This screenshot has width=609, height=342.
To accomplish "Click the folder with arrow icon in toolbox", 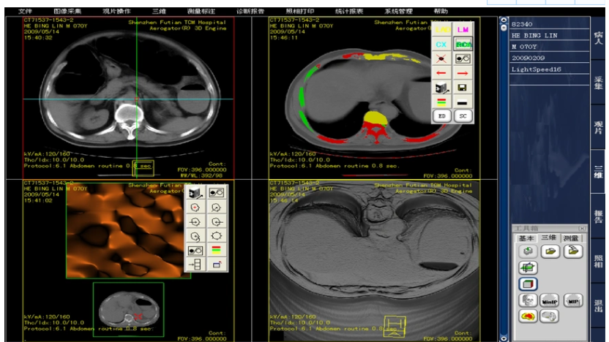I will [x=573, y=251].
